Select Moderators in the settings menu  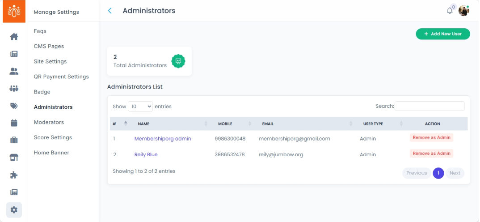(49, 122)
